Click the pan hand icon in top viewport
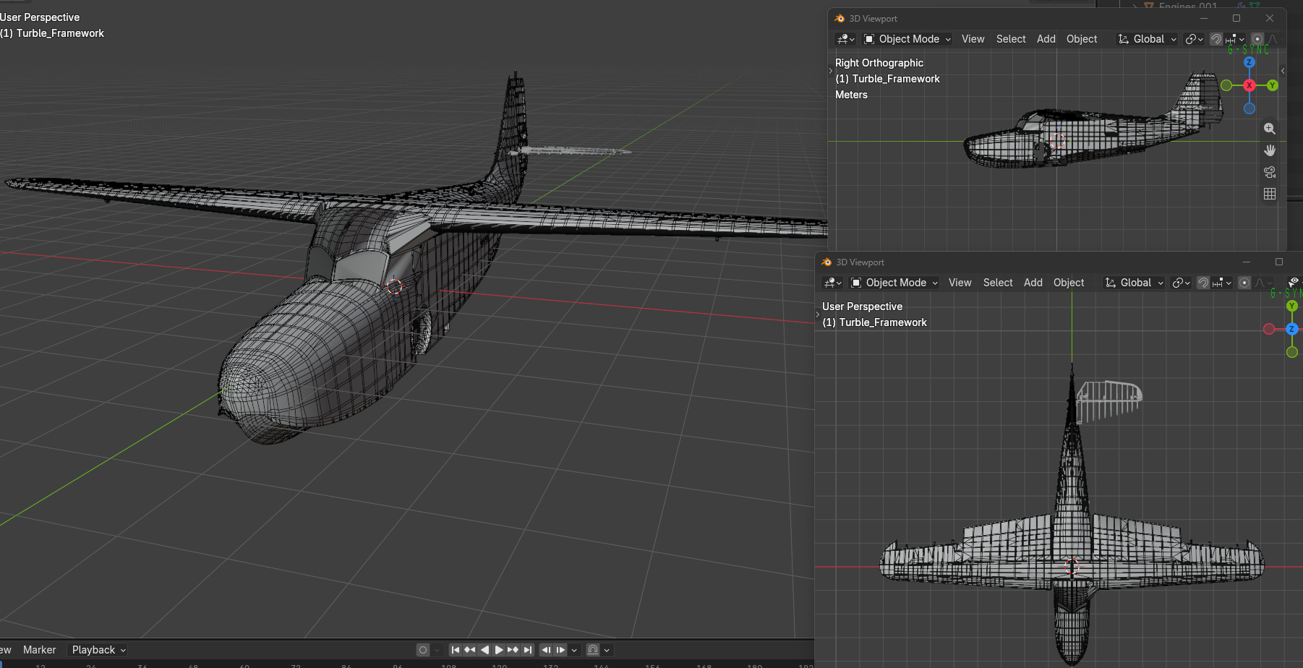Viewport: 1303px width, 668px height. (1269, 150)
